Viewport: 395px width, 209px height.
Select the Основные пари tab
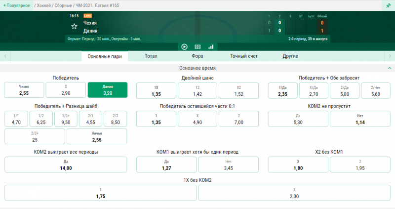(105, 56)
